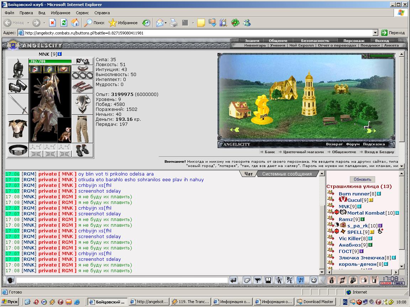Go left using the green arrow on map
Screen dimensions: 410x307
click(x=235, y=129)
